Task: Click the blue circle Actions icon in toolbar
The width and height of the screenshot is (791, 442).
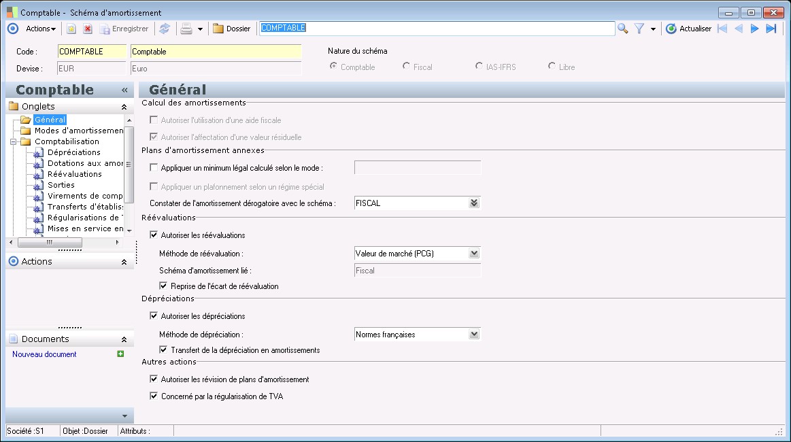Action: (x=13, y=29)
